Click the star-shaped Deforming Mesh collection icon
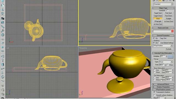 coord(2,13)
